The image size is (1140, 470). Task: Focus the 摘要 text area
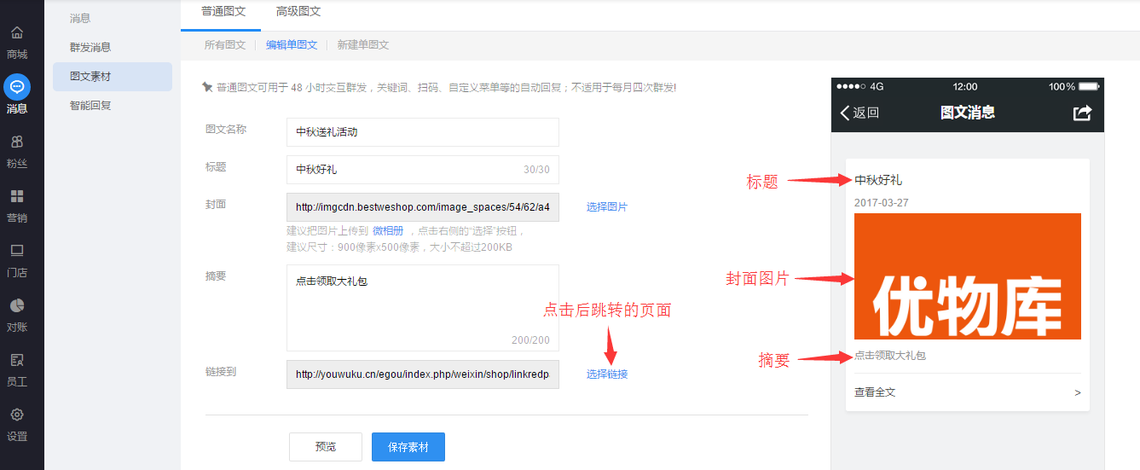tap(422, 308)
